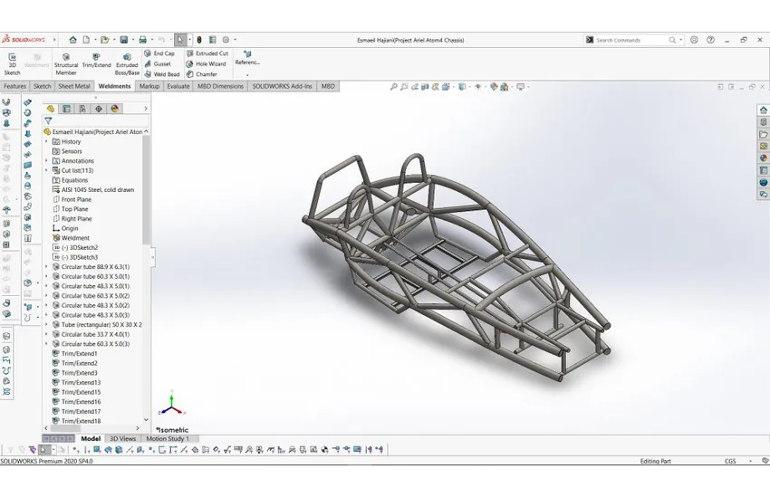This screenshot has width=770, height=498.
Task: Click Extruded Boss/Base
Action: tap(127, 64)
